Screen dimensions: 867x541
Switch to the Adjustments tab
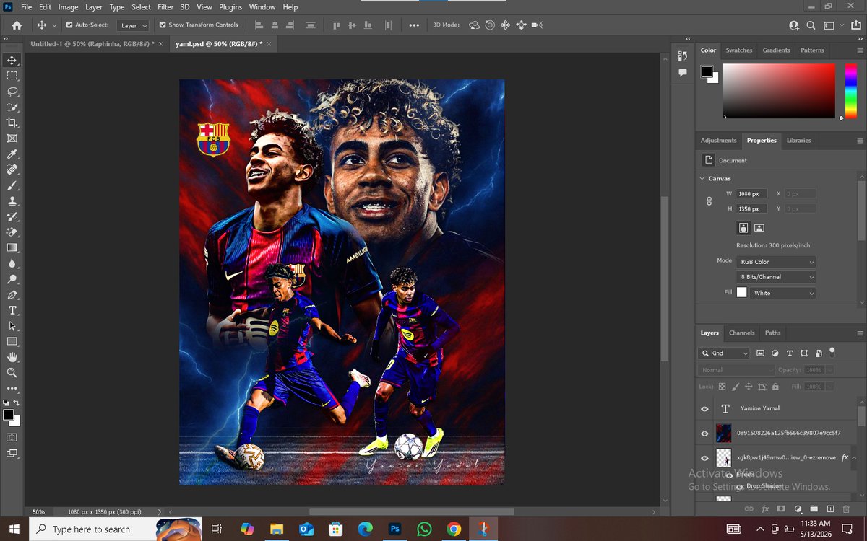click(718, 141)
